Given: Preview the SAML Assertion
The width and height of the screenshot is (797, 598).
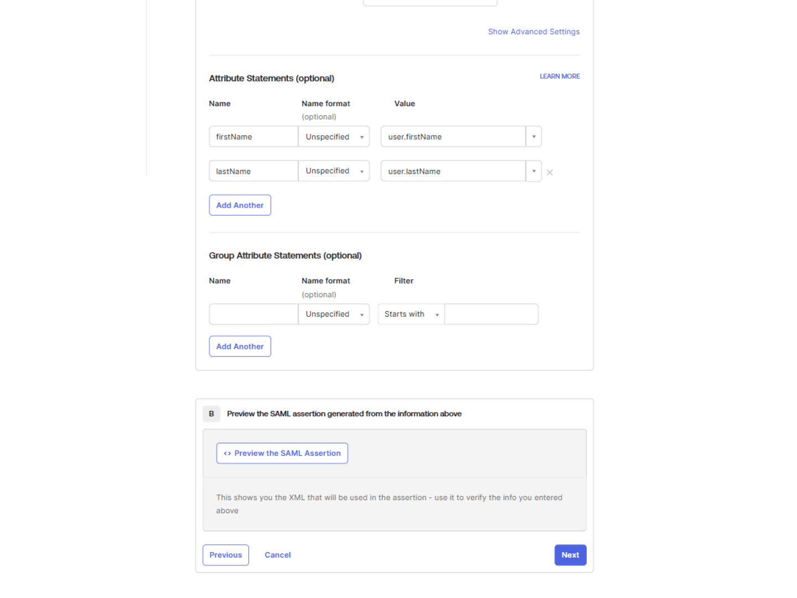Looking at the screenshot, I should [x=282, y=453].
